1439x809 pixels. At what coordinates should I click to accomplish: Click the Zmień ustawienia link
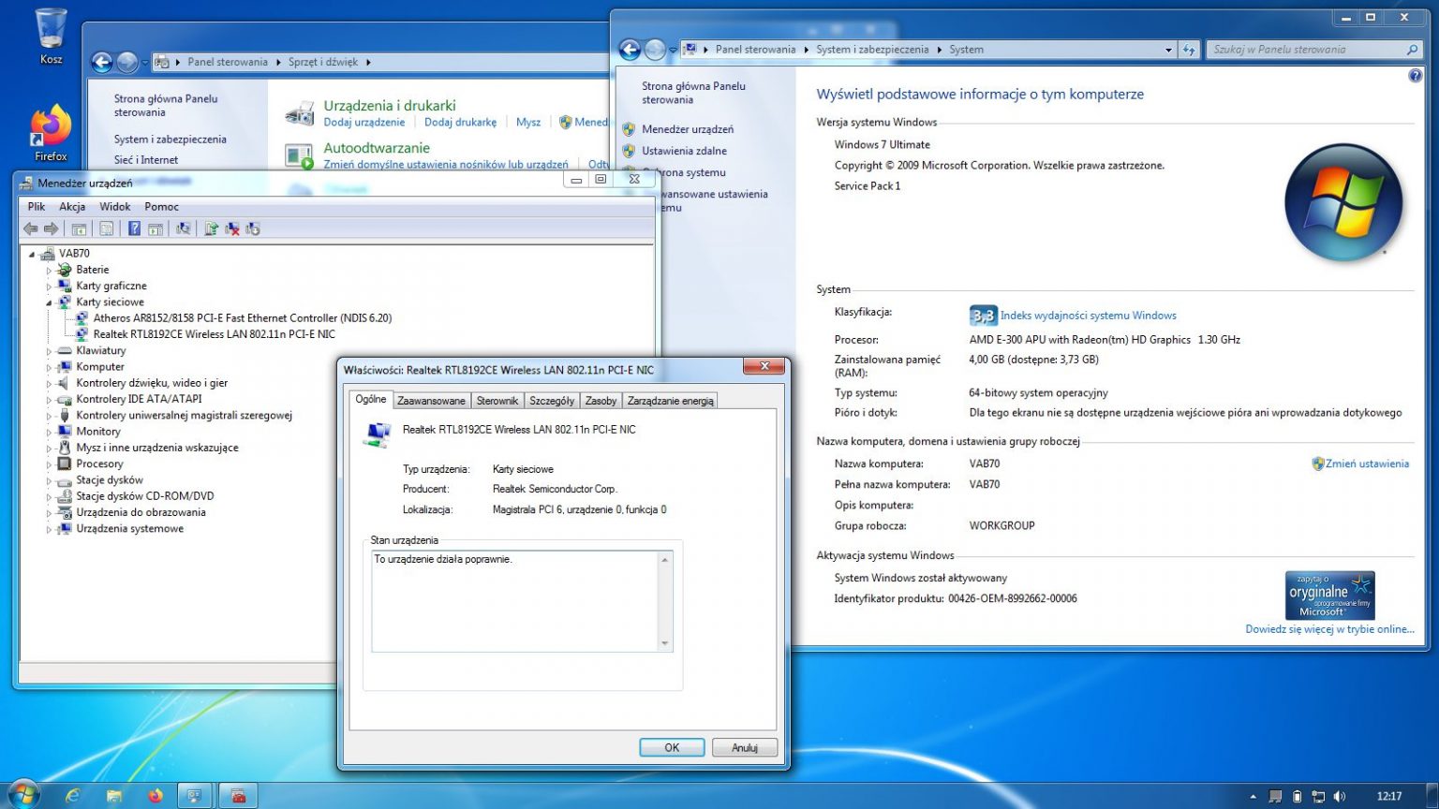coord(1368,463)
